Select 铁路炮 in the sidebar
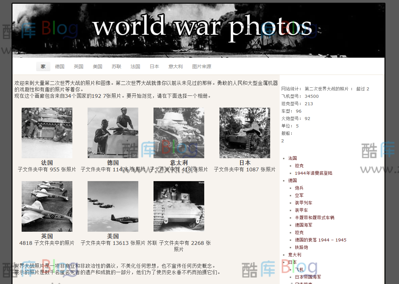 pos(301,247)
